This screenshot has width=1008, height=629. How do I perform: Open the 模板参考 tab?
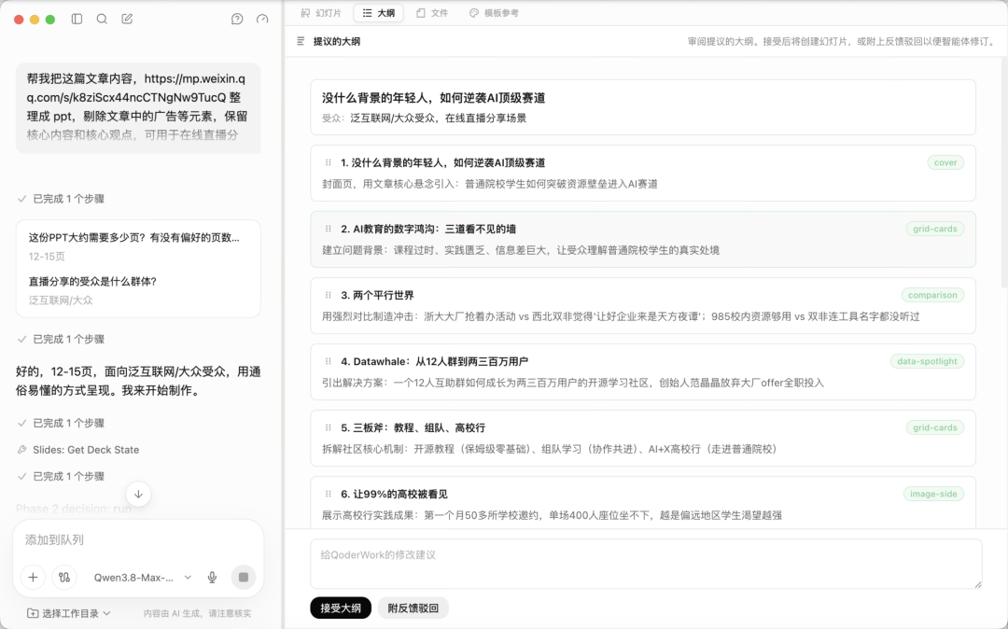point(494,13)
